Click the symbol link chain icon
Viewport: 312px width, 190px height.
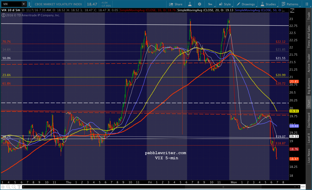[x=30, y=4]
